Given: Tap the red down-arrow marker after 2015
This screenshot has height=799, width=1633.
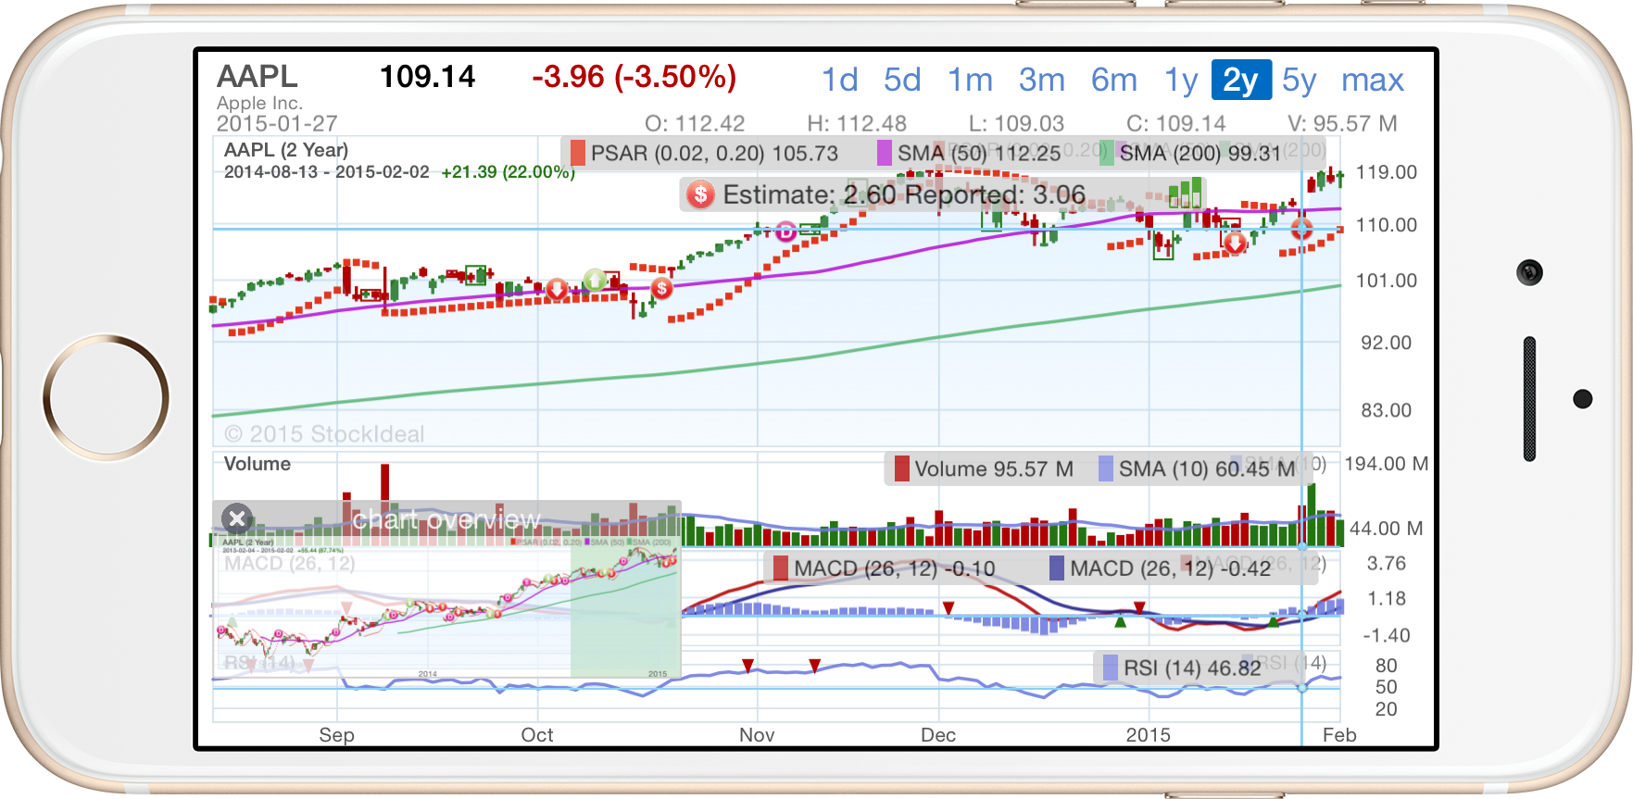Looking at the screenshot, I should (1235, 243).
